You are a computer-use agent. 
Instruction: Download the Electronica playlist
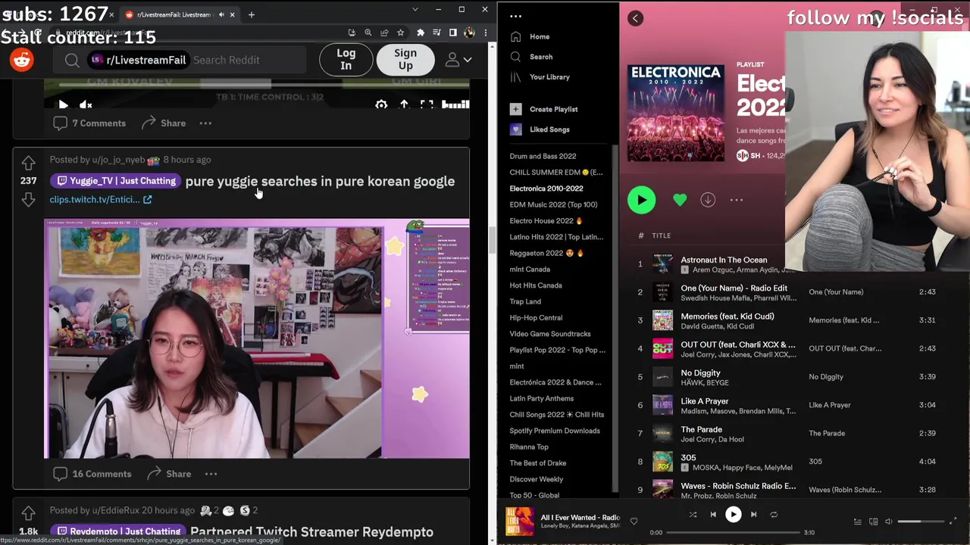click(x=708, y=200)
